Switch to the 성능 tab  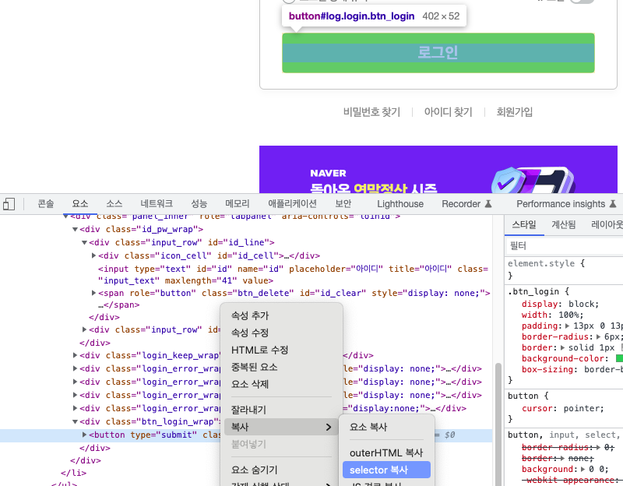(199, 204)
